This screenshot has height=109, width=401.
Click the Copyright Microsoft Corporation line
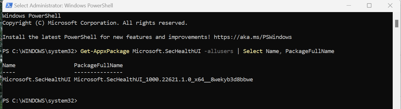[95, 23]
